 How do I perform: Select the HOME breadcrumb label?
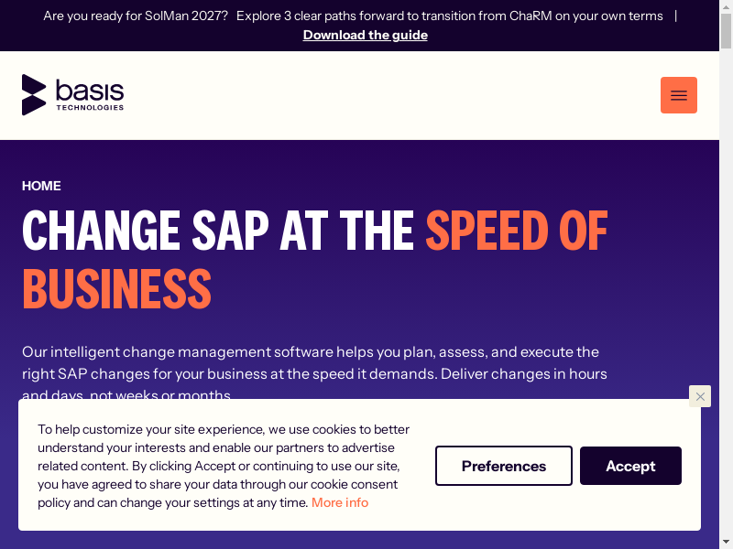[41, 186]
